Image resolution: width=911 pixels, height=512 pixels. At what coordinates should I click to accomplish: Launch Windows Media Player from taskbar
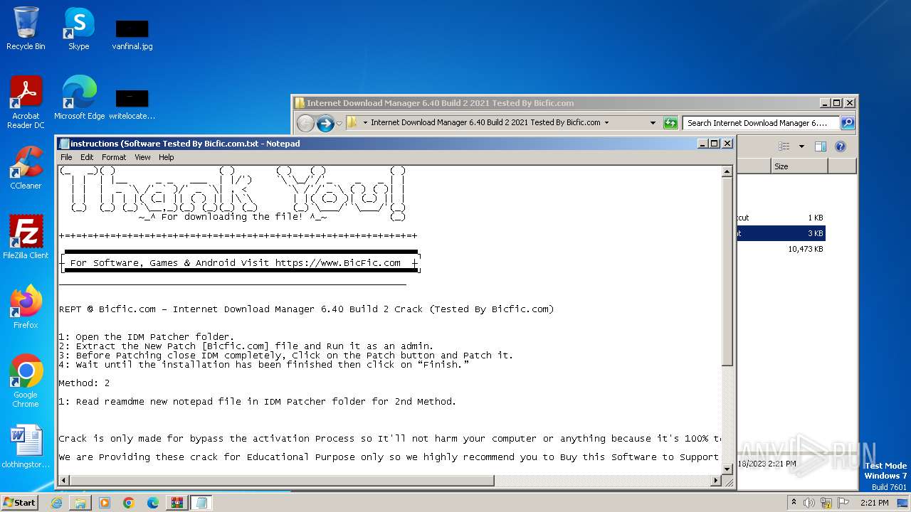[x=105, y=503]
